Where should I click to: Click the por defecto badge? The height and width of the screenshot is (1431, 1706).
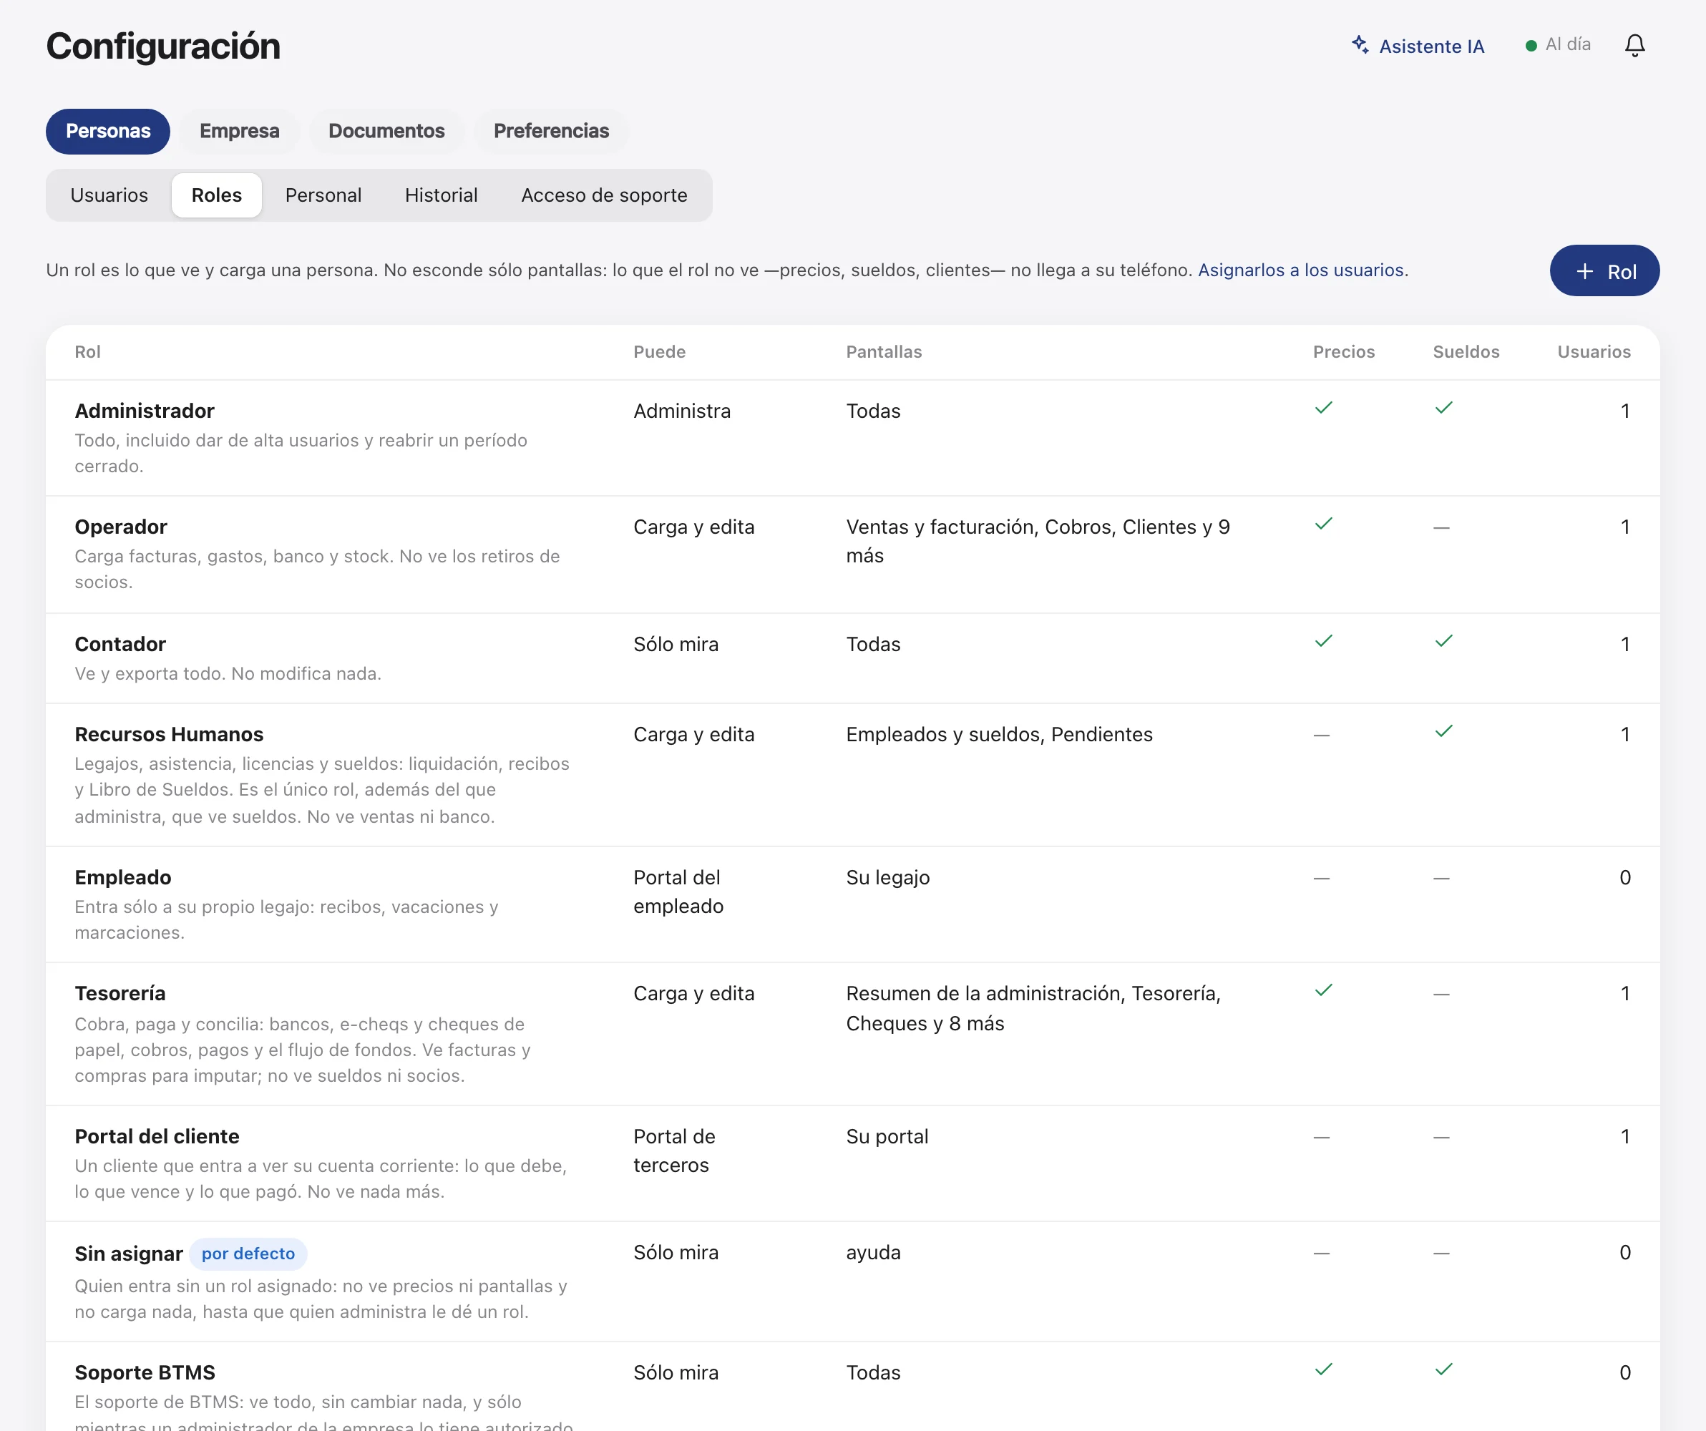[248, 1254]
